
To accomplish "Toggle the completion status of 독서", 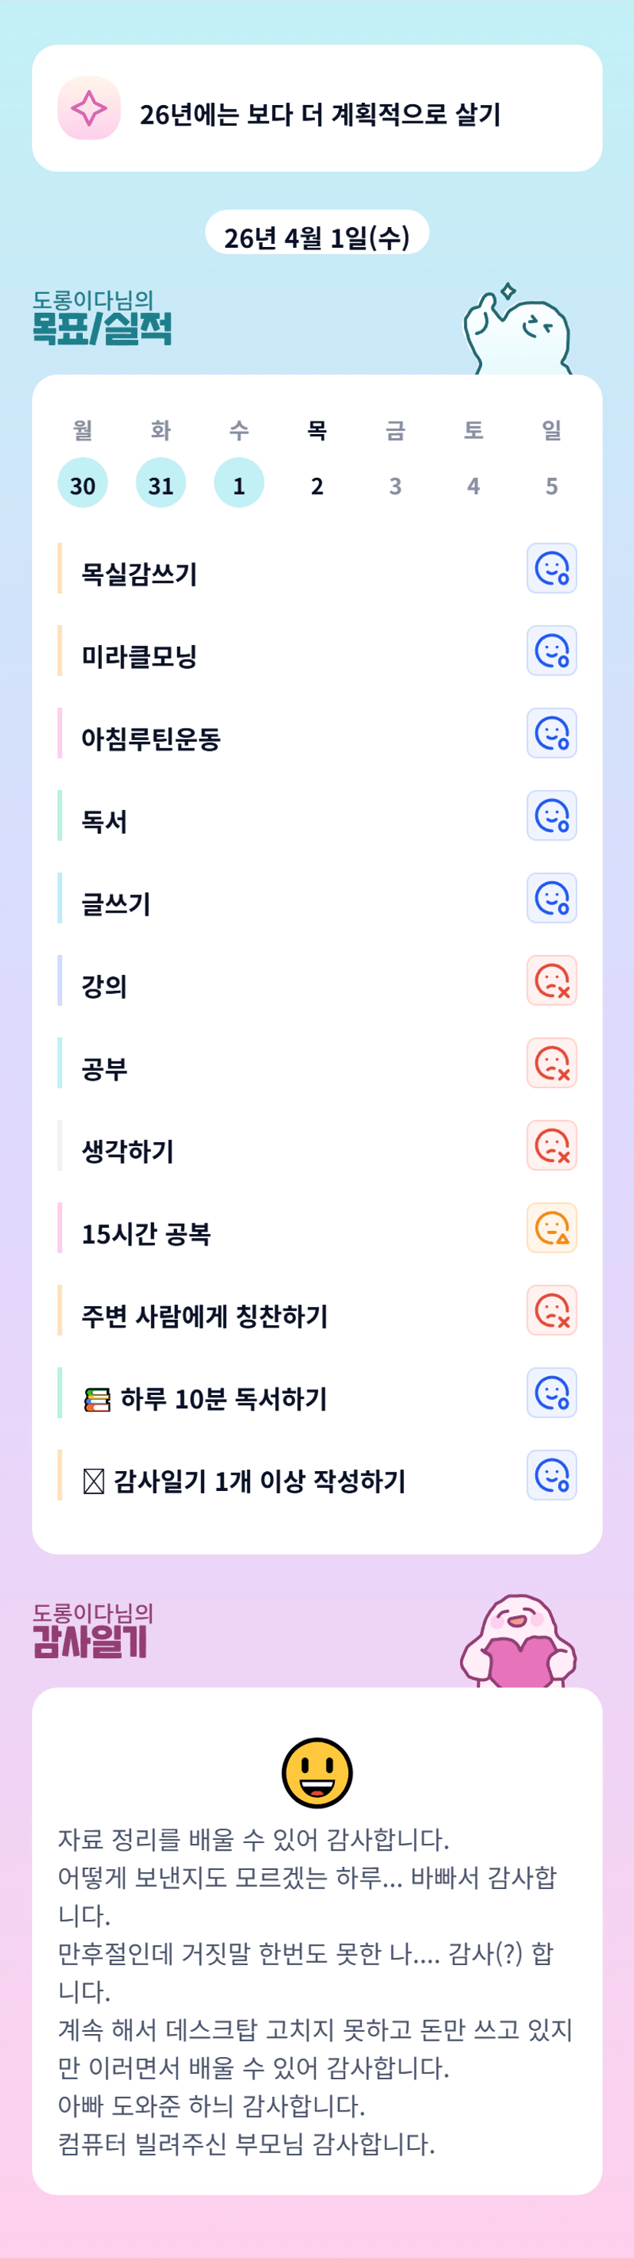I will tap(552, 816).
